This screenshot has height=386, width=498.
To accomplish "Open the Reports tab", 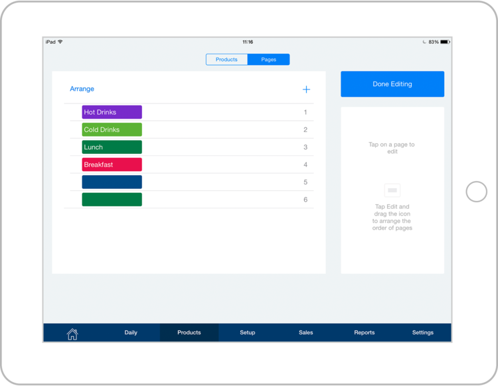I will [365, 332].
